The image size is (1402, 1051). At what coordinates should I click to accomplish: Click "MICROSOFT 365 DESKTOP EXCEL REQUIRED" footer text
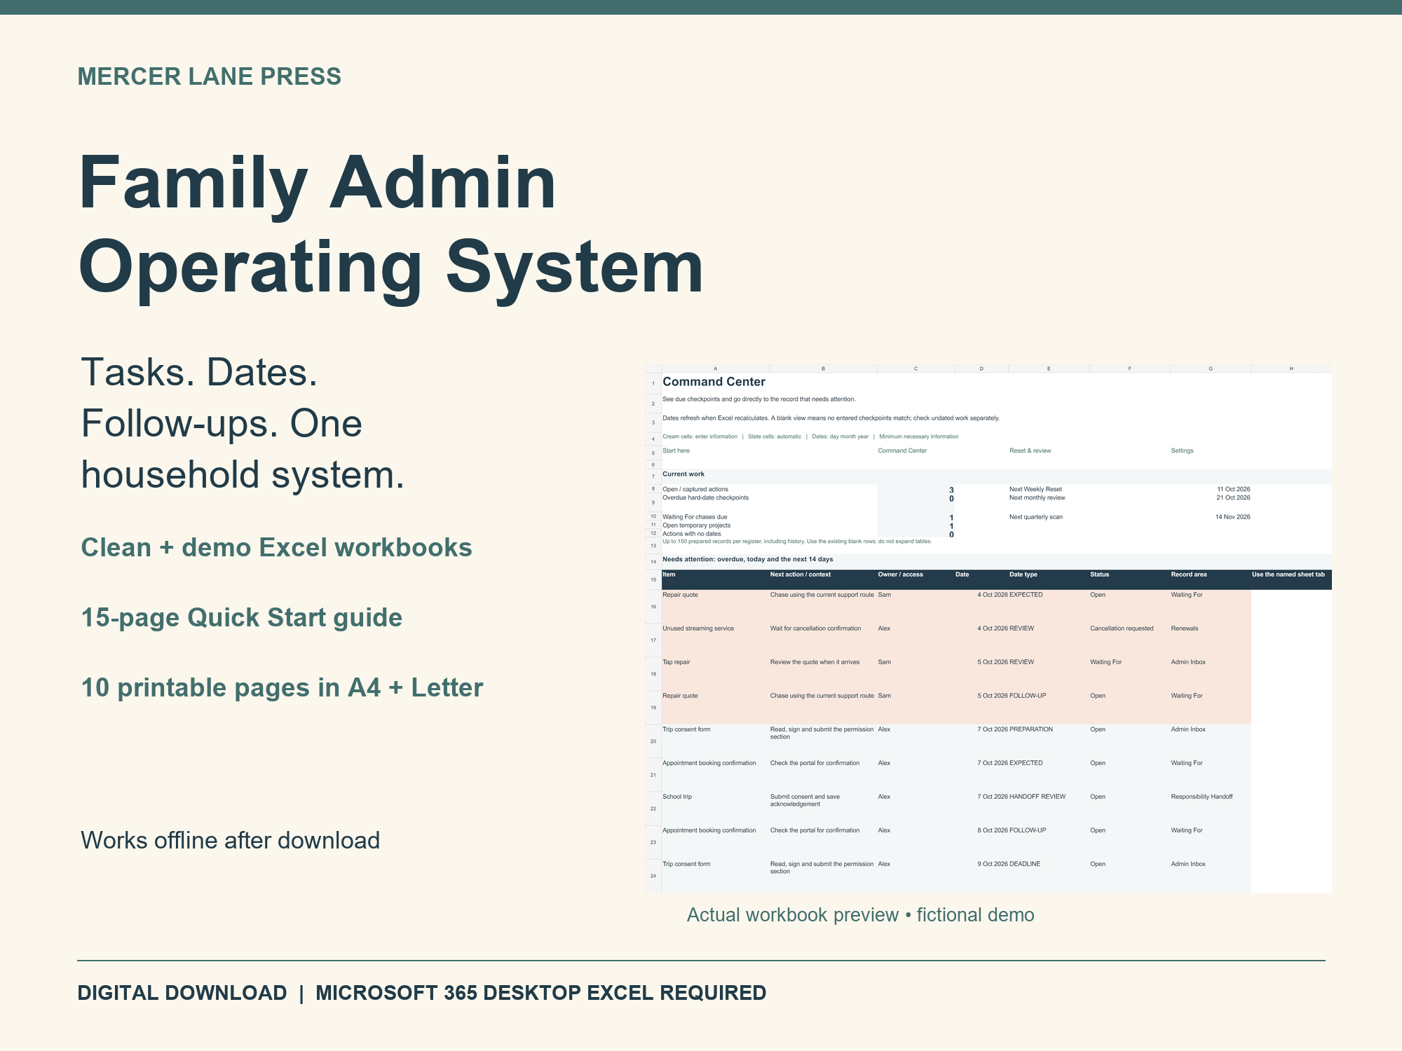[541, 993]
